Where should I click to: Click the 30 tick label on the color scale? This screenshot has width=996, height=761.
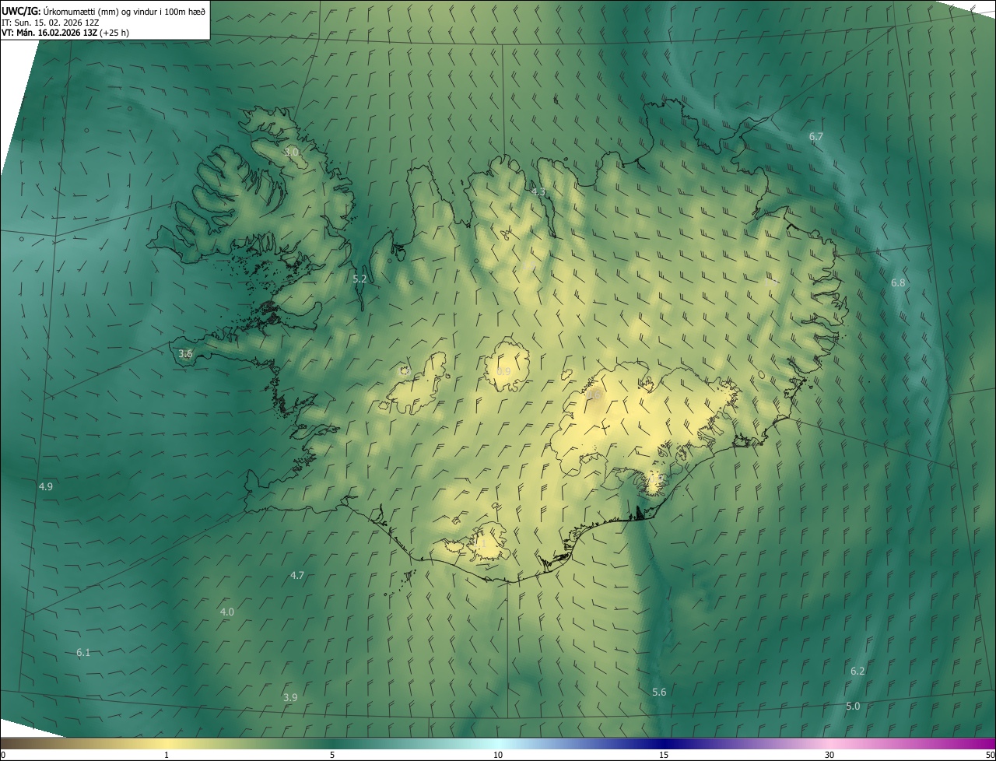point(829,755)
